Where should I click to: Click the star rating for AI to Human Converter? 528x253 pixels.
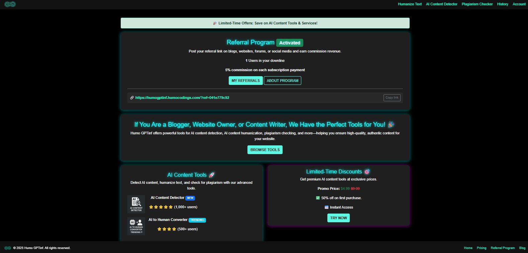167,229
